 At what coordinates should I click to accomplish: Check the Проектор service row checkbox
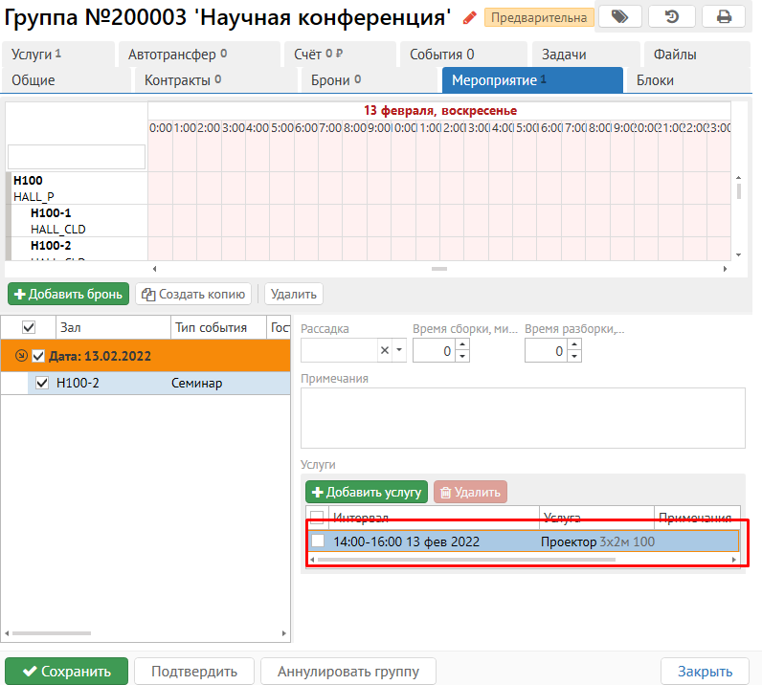tap(318, 541)
